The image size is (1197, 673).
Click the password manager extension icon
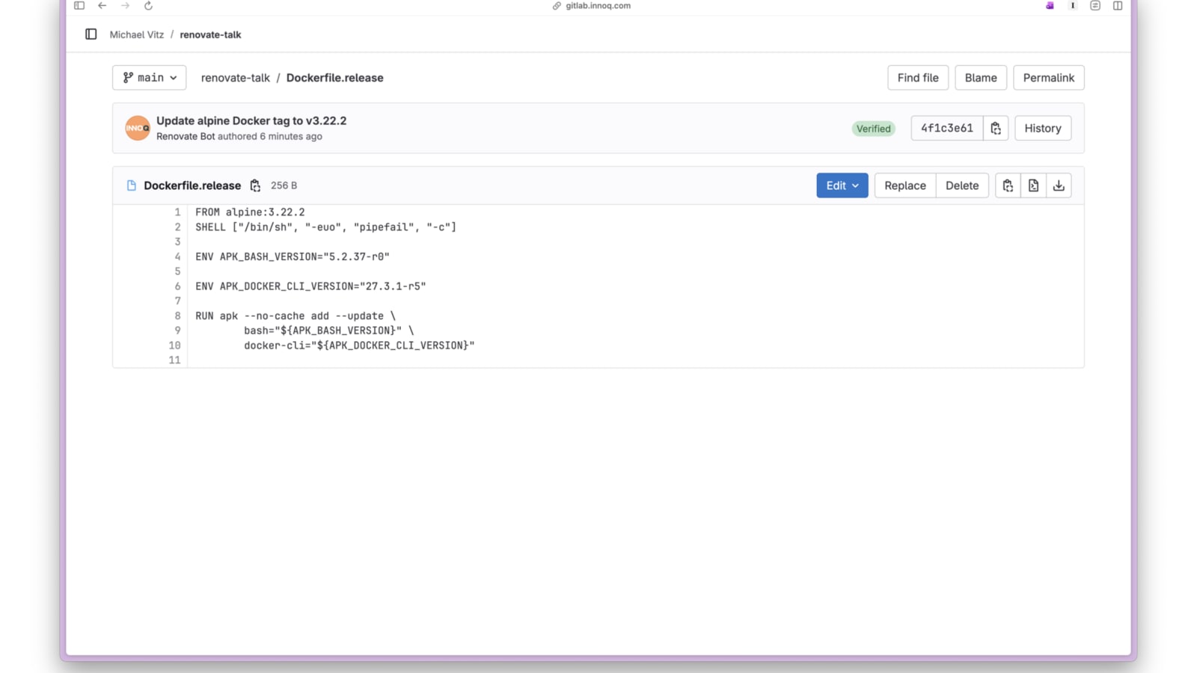[1073, 6]
